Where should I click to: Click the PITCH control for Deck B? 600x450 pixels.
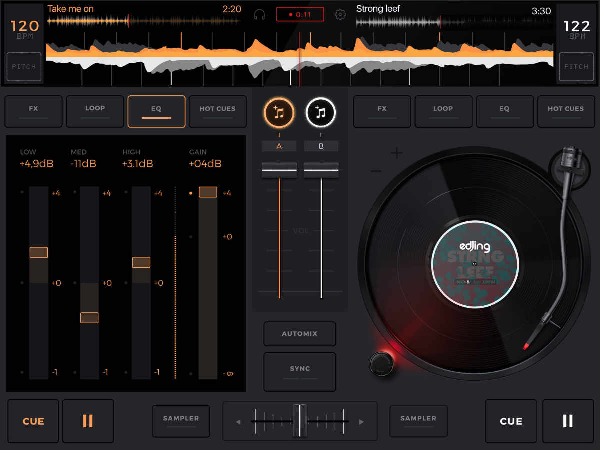click(576, 67)
